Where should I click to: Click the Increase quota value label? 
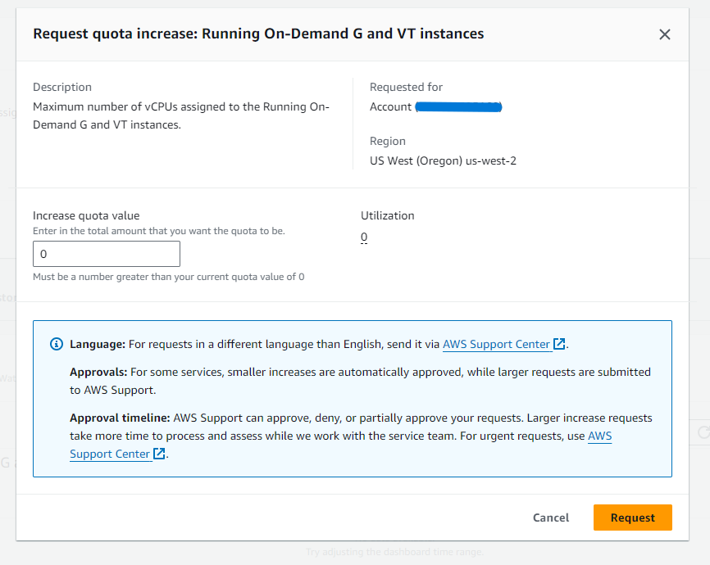click(x=86, y=216)
